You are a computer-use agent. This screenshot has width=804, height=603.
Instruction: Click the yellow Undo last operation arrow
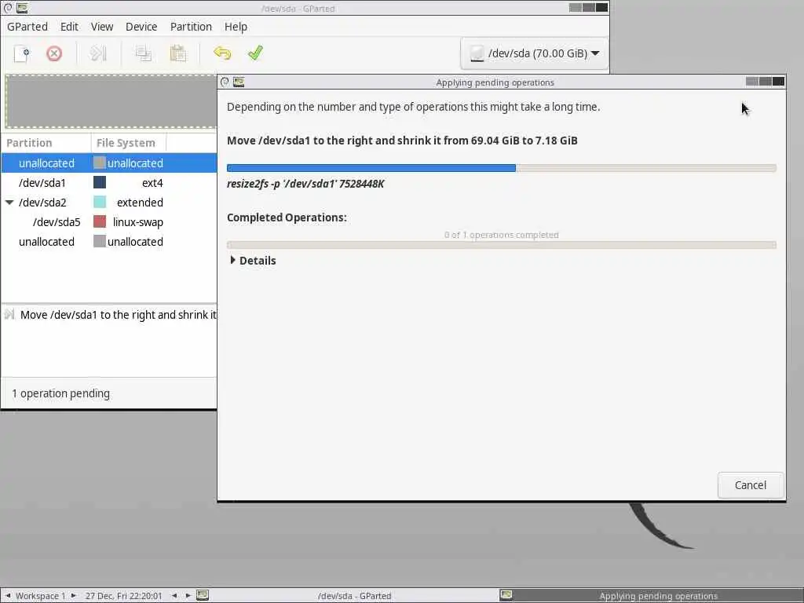tap(222, 53)
